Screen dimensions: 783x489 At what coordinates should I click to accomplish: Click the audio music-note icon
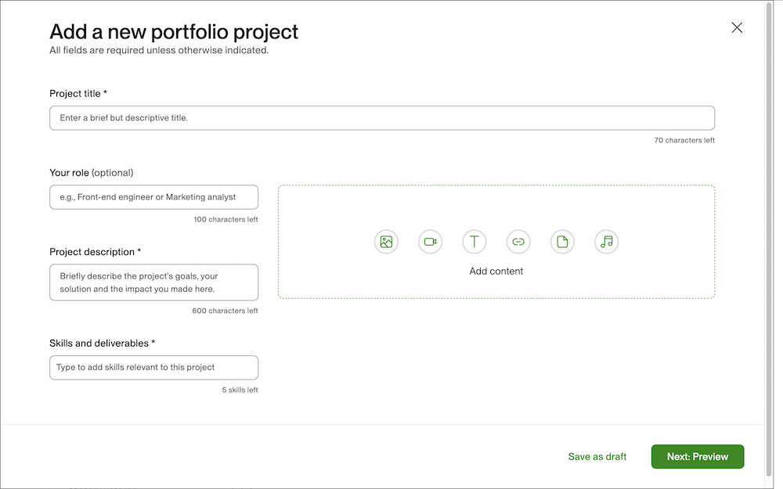[x=606, y=242]
